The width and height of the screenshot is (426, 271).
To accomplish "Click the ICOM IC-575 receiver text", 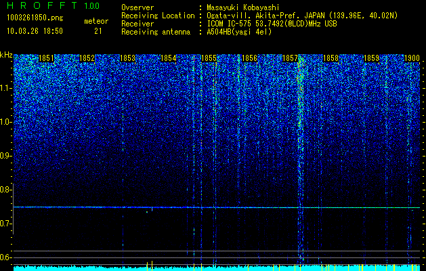I will tap(272, 24).
